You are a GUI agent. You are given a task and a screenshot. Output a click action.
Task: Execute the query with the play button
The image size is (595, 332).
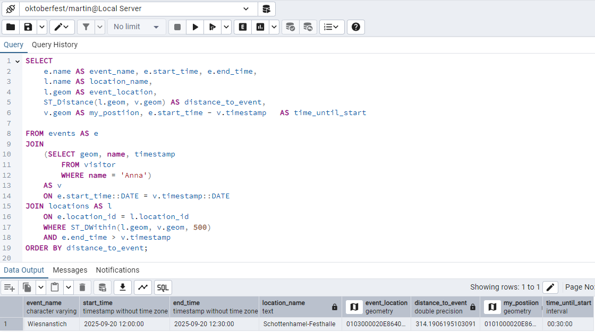pyautogui.click(x=195, y=27)
